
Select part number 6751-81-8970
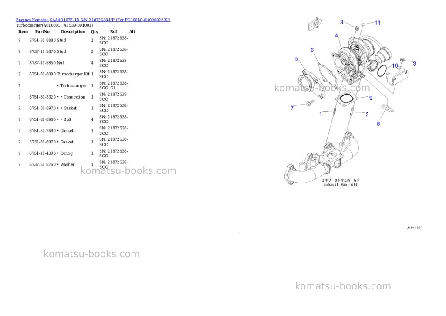click(x=42, y=108)
